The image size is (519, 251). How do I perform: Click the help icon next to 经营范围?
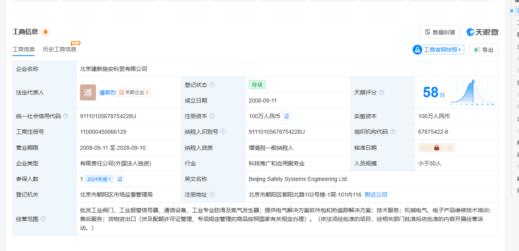(43, 219)
